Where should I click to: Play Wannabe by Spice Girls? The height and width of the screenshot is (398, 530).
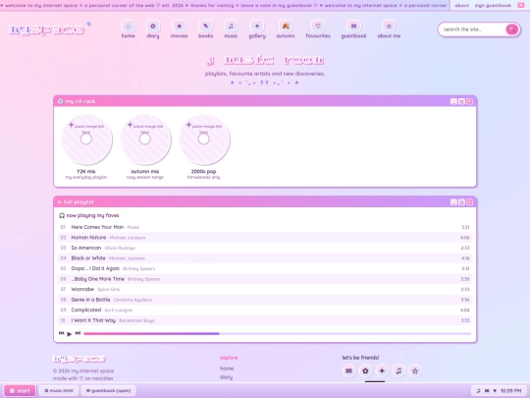click(x=265, y=289)
